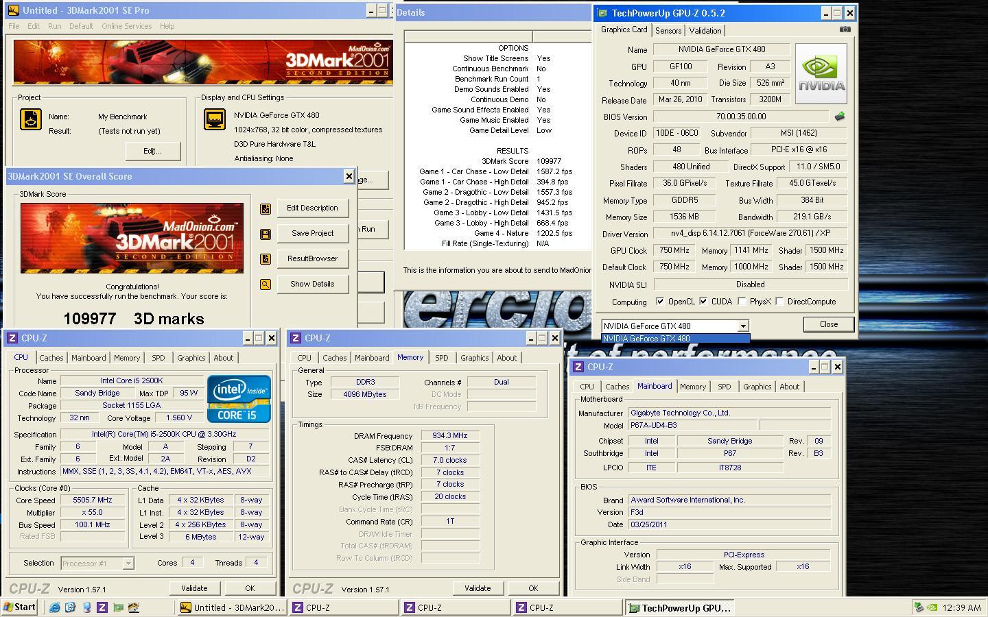Enable the DirectCompute checkbox in GPU-Z
This screenshot has width=988, height=617.
779,302
